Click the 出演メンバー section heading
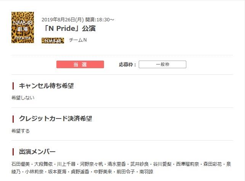 pyautogui.click(x=37, y=152)
